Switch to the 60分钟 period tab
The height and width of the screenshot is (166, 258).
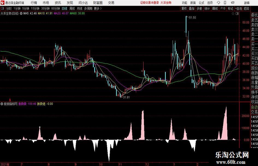coord(56,8)
